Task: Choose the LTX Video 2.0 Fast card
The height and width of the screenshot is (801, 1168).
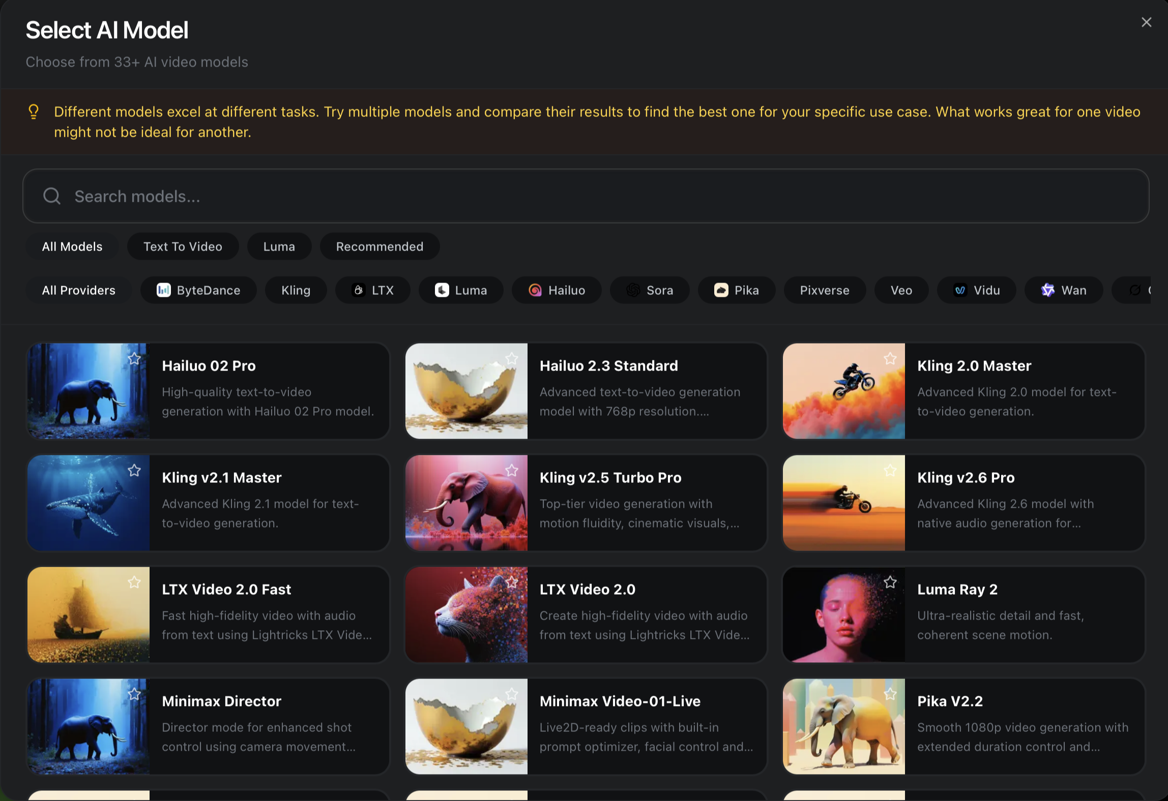Action: pyautogui.click(x=208, y=615)
